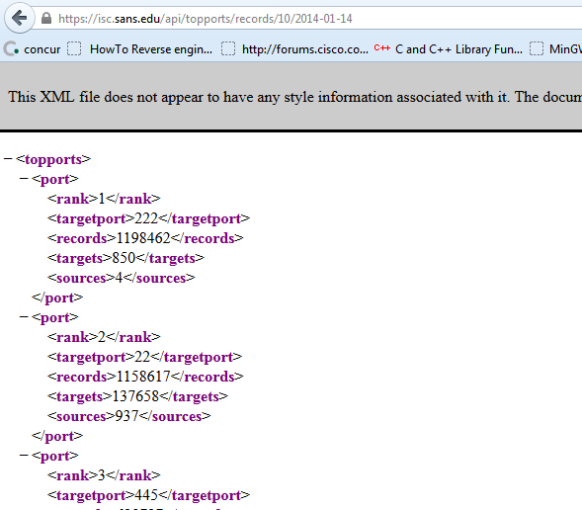Image resolution: width=582 pixels, height=510 pixels.
Task: Click the MinGW bookmark page icon
Action: [x=537, y=48]
